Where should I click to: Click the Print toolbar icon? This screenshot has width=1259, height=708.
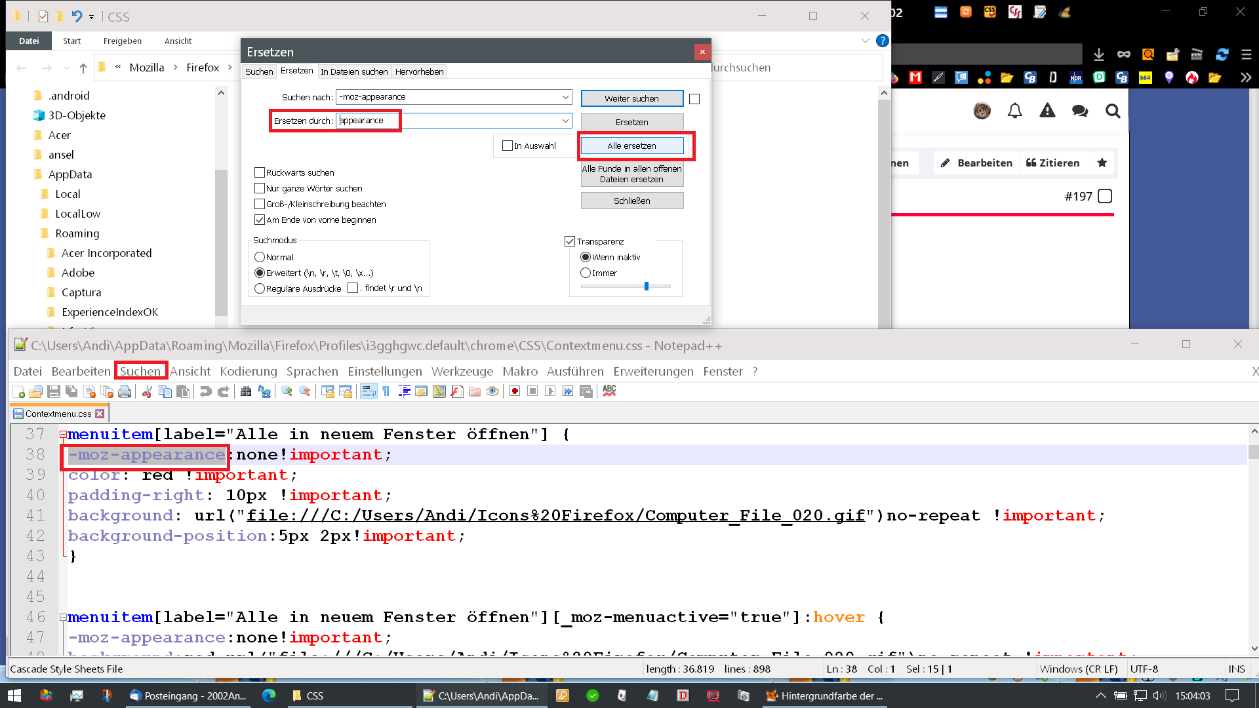[125, 391]
